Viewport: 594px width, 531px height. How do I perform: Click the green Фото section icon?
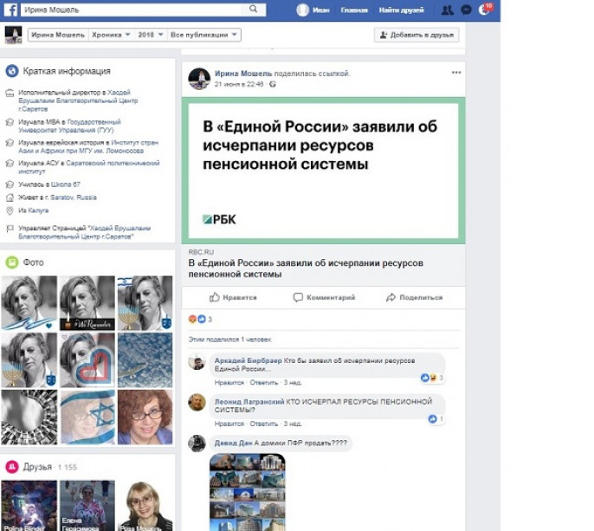coord(12,262)
